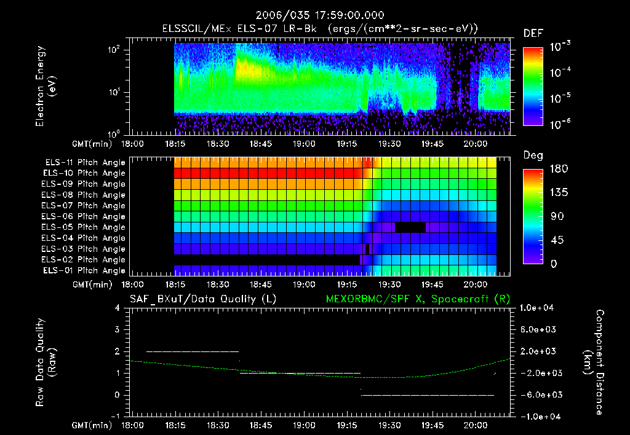Select the ELS-10 Pitch Angle row label
Image resolution: width=630 pixels, height=435 pixels.
(84, 173)
